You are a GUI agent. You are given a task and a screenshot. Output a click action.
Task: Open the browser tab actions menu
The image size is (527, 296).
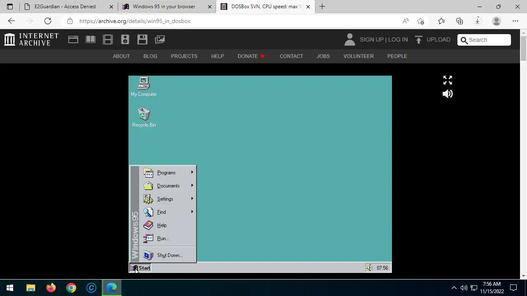pyautogui.click(x=10, y=7)
